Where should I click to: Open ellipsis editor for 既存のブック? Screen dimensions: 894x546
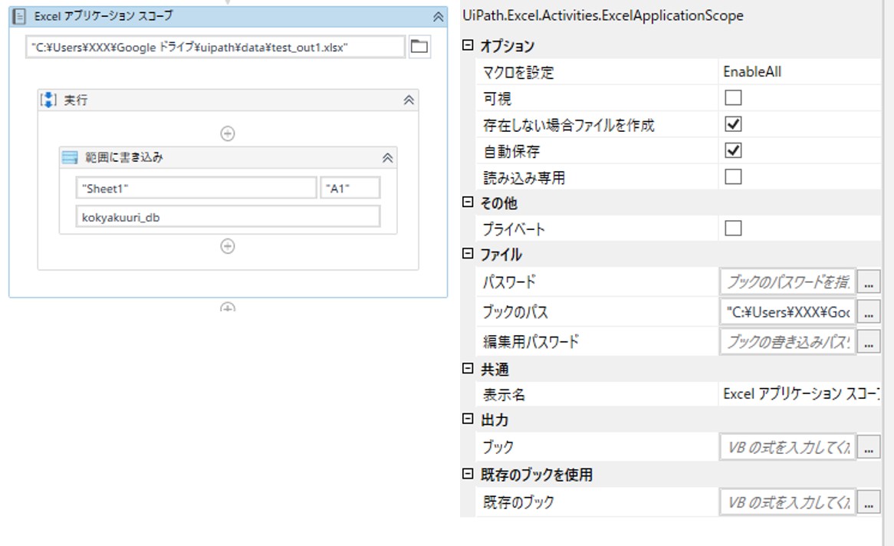click(868, 503)
